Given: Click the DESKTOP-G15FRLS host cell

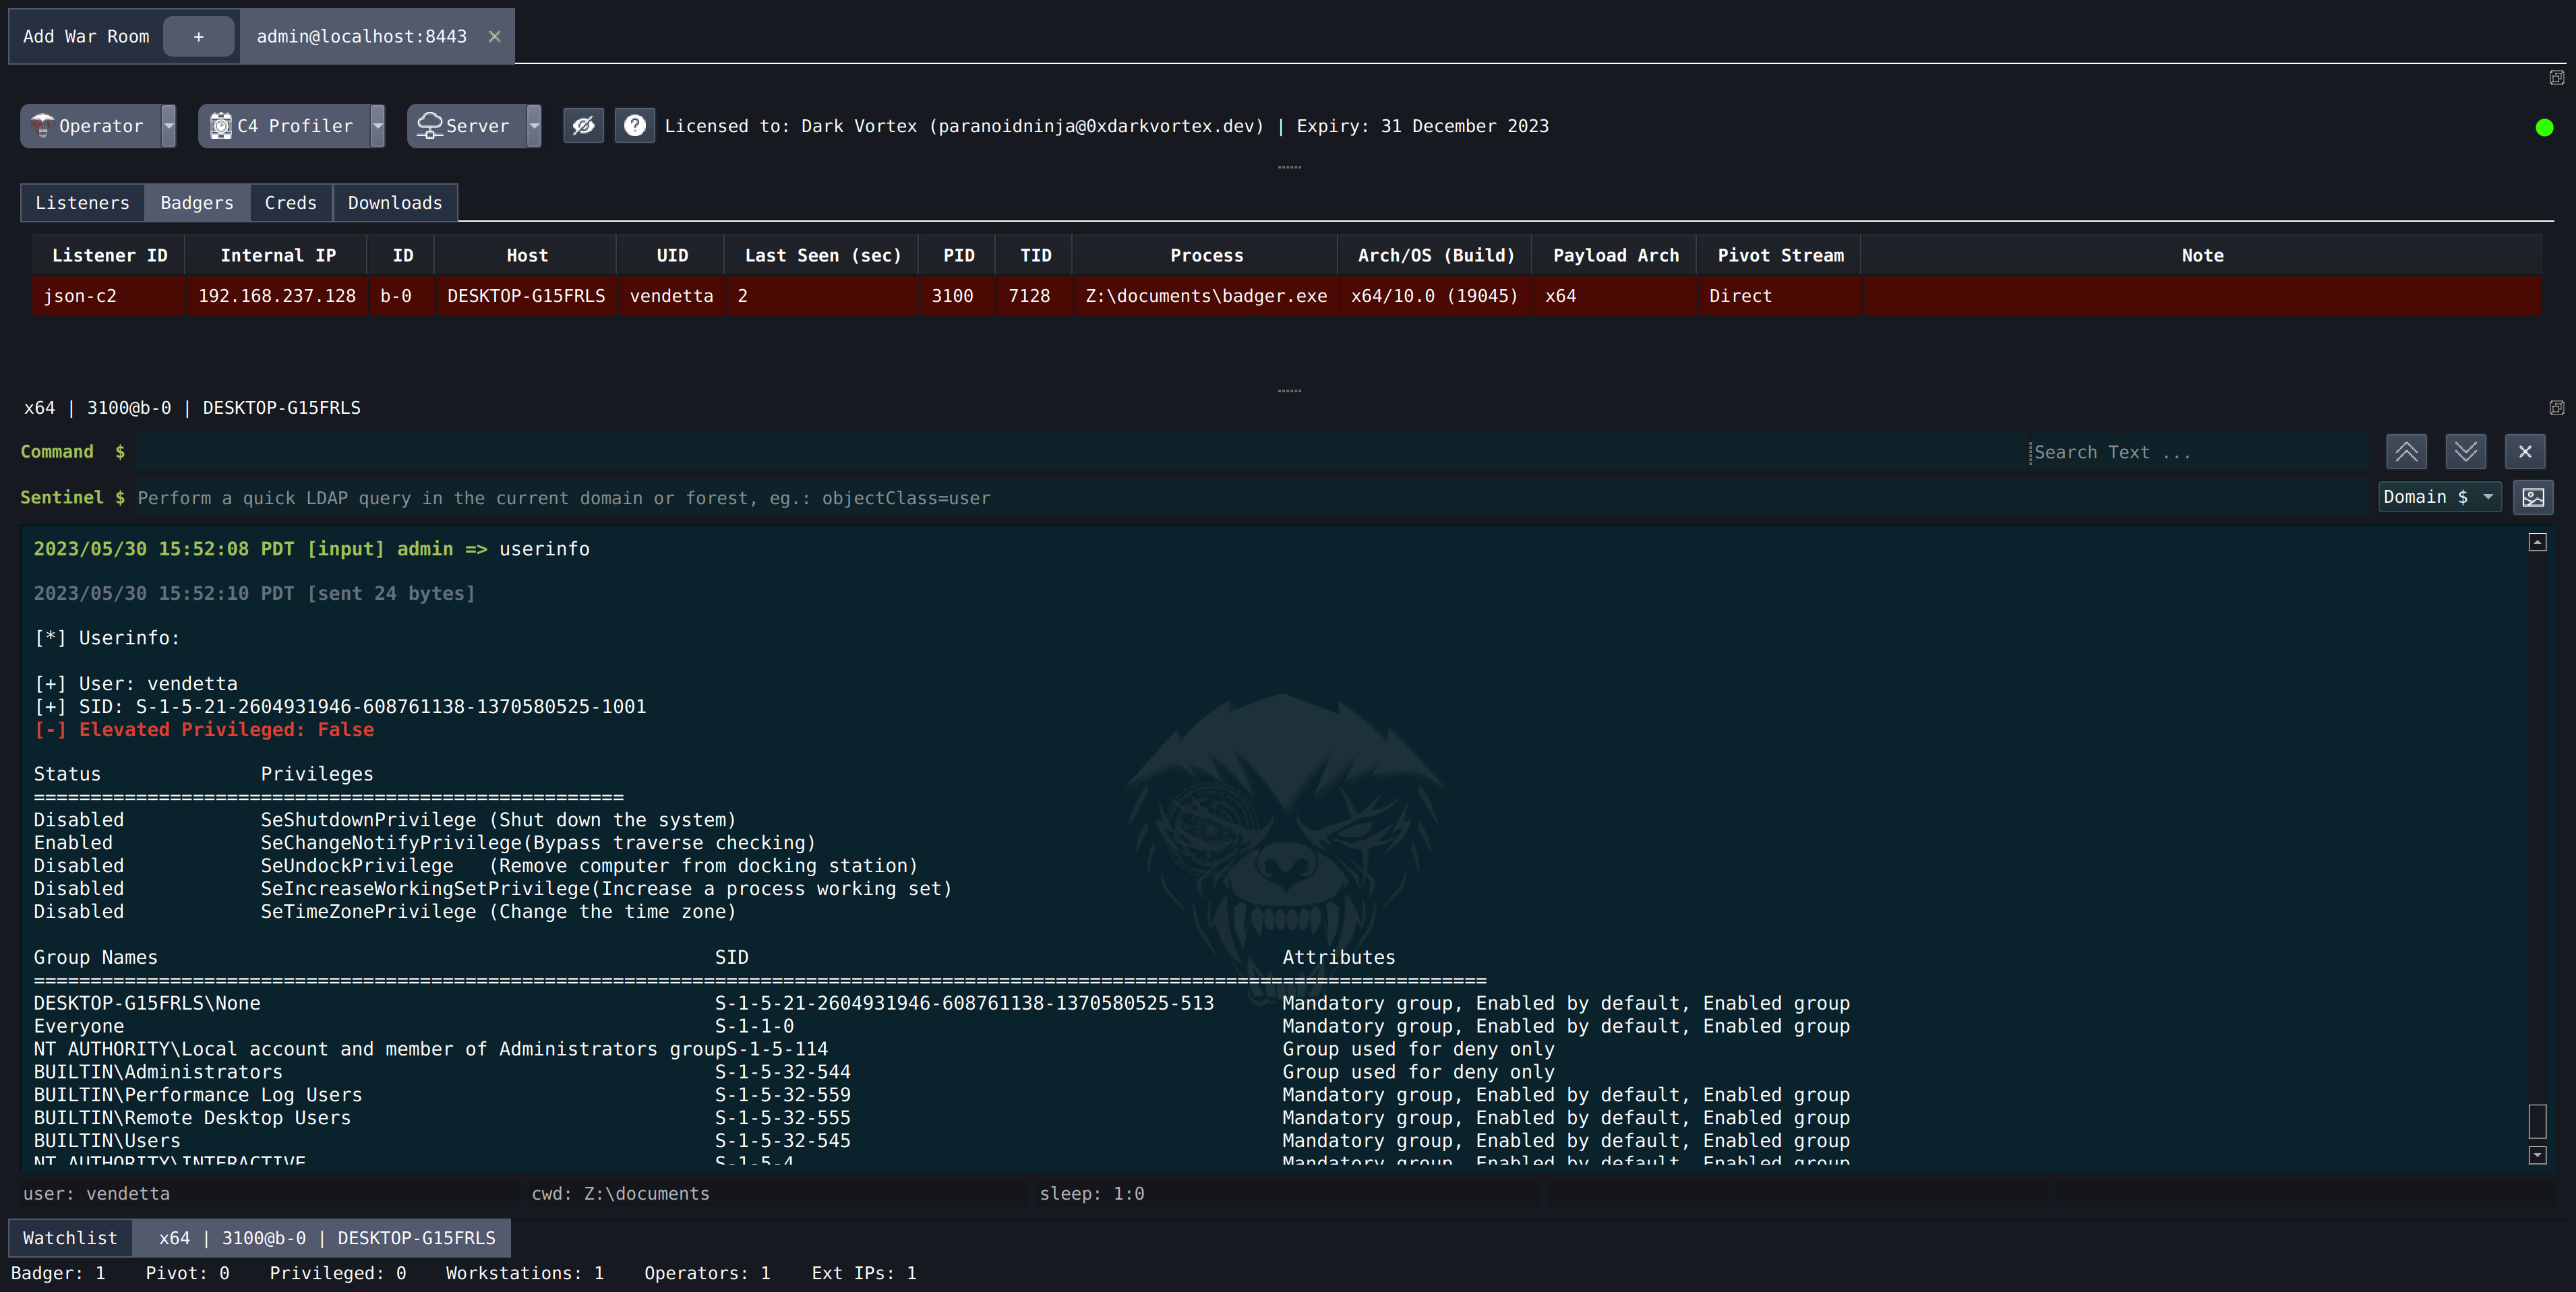Looking at the screenshot, I should point(526,296).
